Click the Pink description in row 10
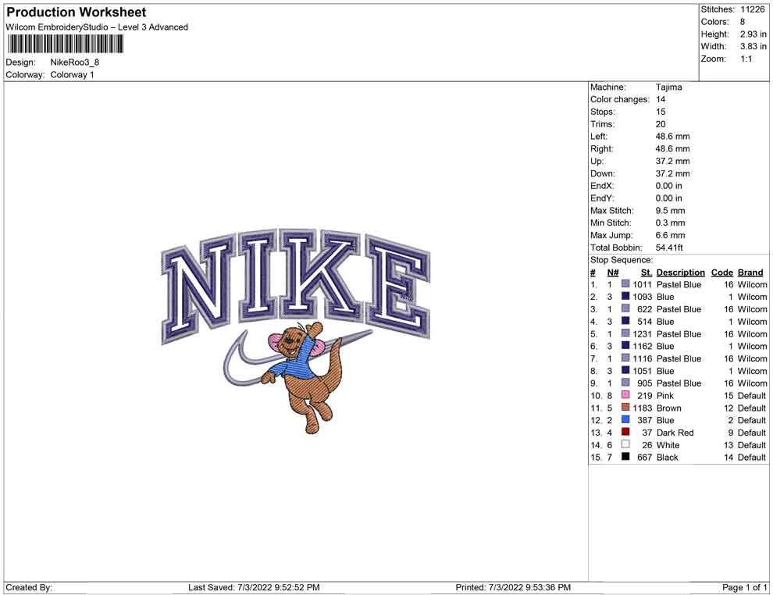Image resolution: width=773 pixels, height=595 pixels. (x=665, y=395)
